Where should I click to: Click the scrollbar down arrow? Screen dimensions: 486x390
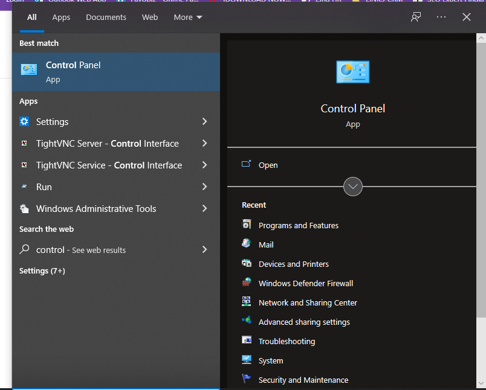481,384
